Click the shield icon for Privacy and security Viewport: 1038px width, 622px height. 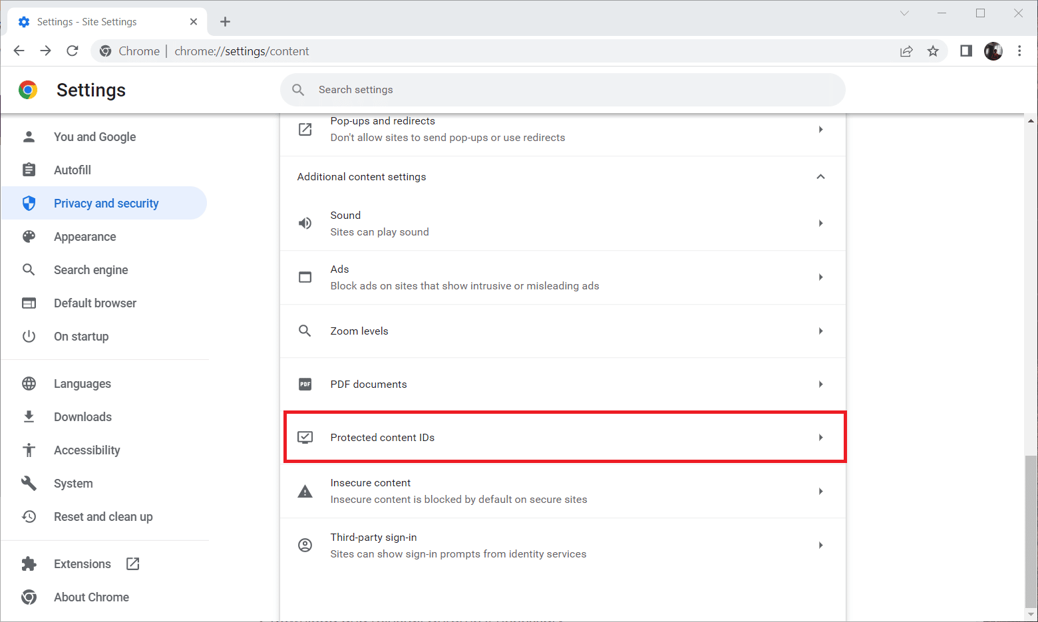pos(29,203)
